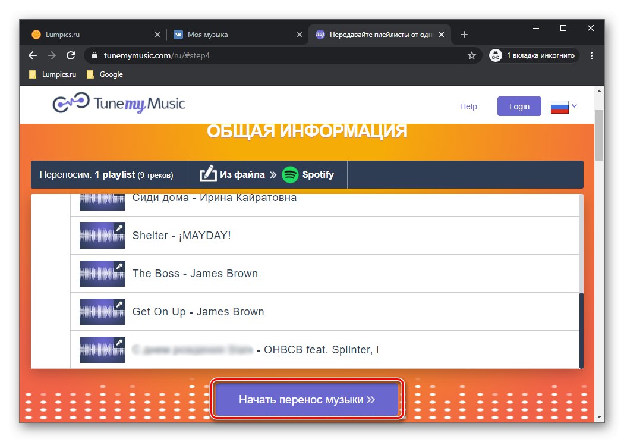Click the Login button
The width and height of the screenshot is (624, 442).
[x=519, y=106]
